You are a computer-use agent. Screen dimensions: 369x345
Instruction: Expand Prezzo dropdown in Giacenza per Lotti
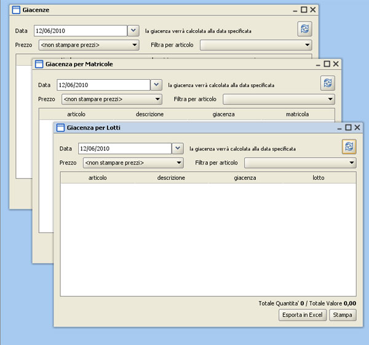coord(179,163)
